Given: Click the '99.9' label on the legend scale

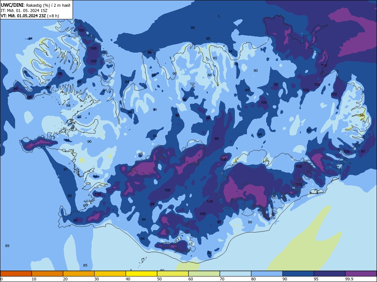Looking at the screenshot, I should [349, 279].
